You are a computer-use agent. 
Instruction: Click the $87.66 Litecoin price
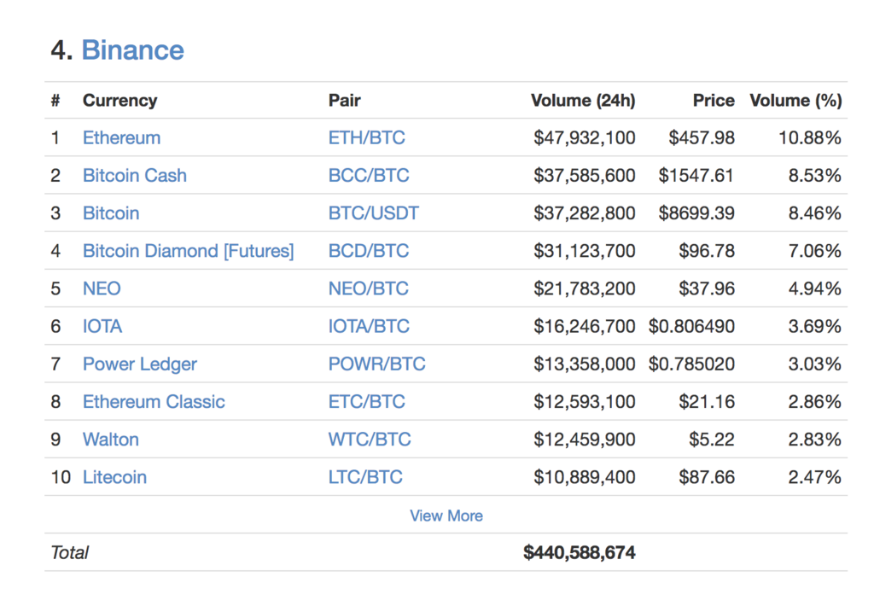coord(707,477)
